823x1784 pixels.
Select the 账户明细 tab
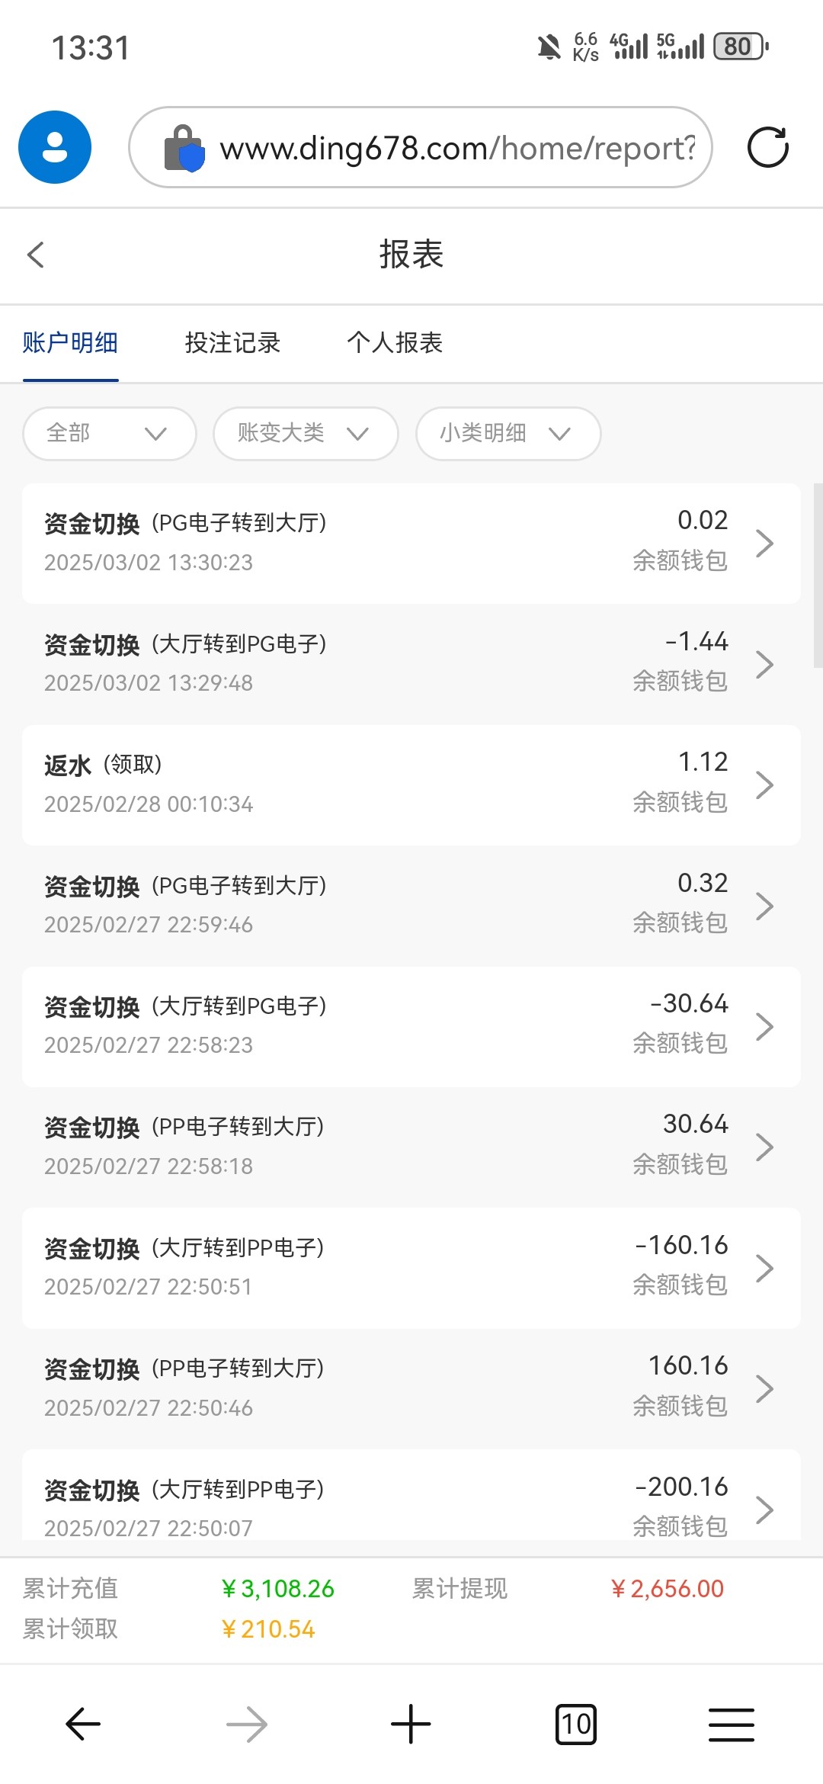70,343
